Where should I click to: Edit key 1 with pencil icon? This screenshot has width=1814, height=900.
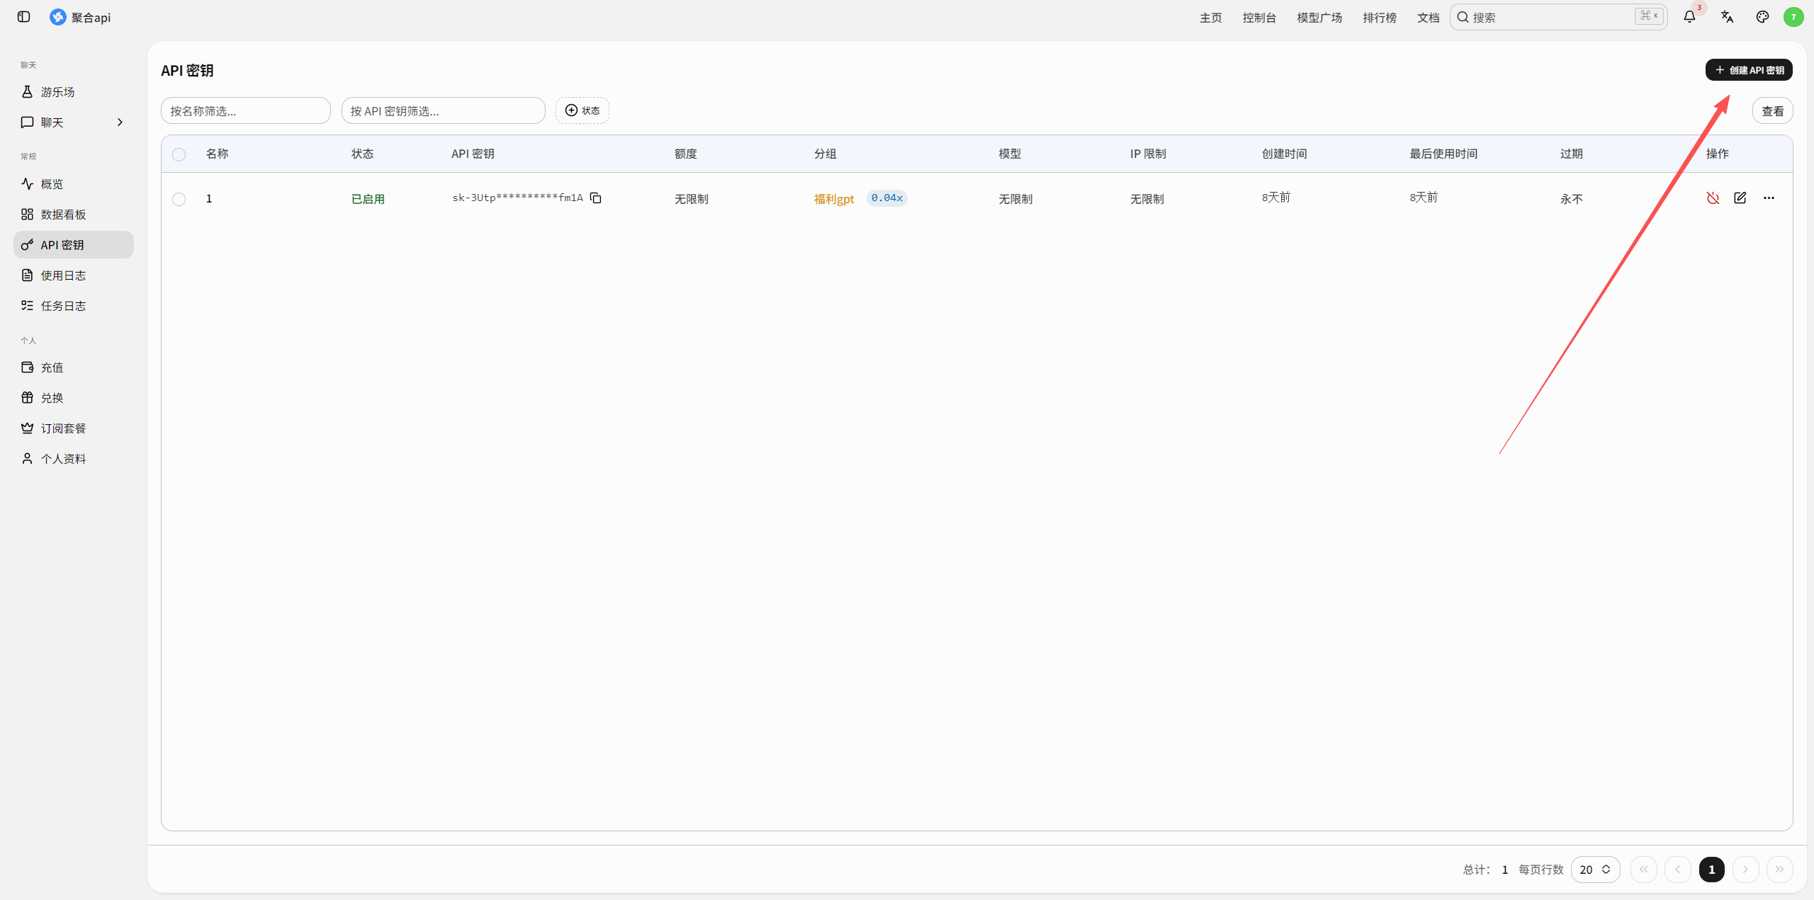point(1740,198)
